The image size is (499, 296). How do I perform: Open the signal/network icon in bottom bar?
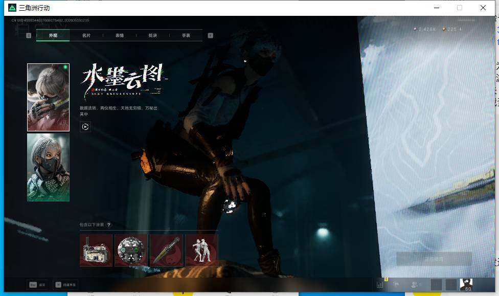point(396,284)
